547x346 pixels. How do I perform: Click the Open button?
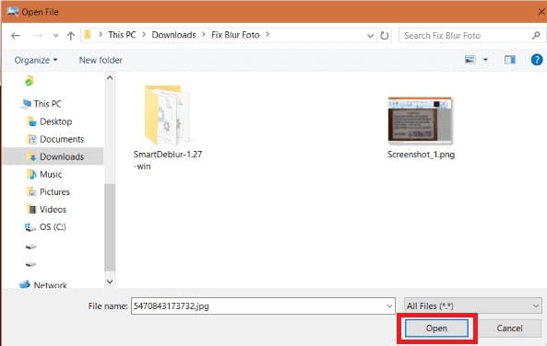[x=436, y=329]
